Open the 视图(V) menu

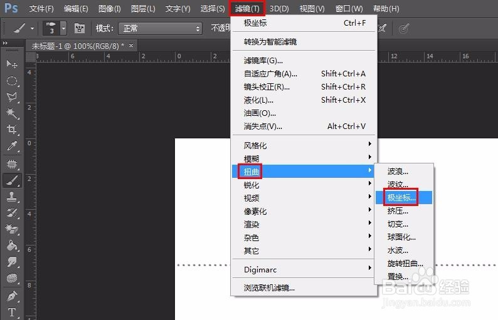pyautogui.click(x=312, y=9)
